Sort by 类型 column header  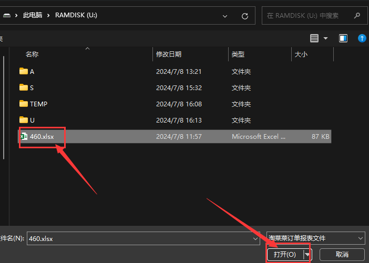point(238,54)
